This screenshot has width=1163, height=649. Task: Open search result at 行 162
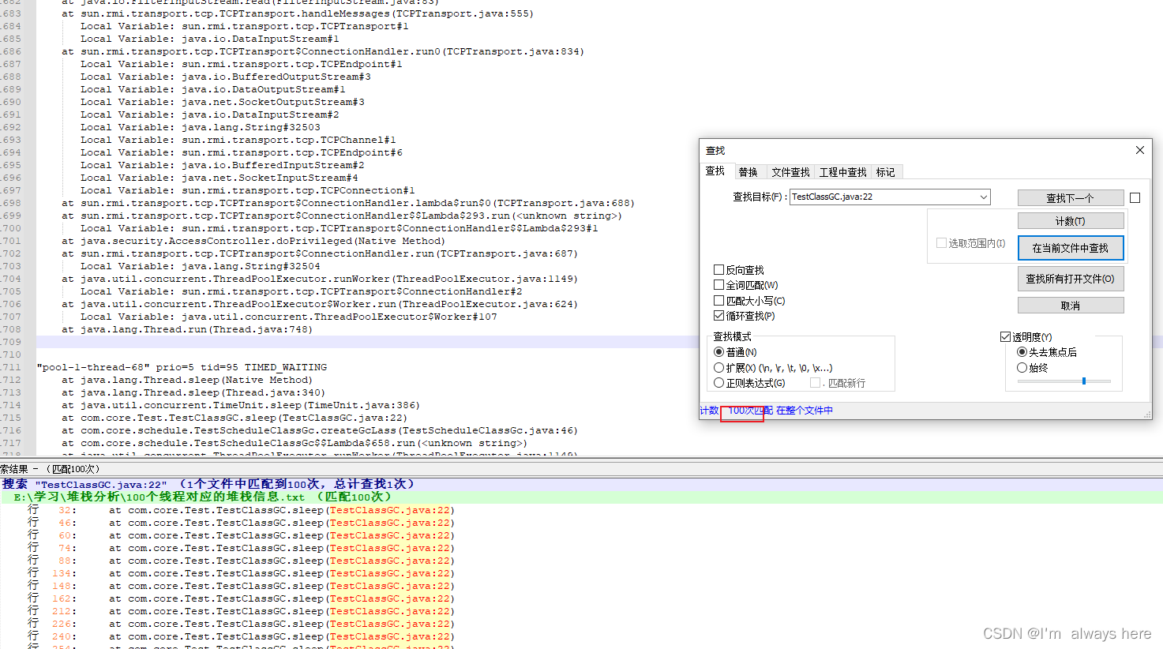(x=240, y=598)
